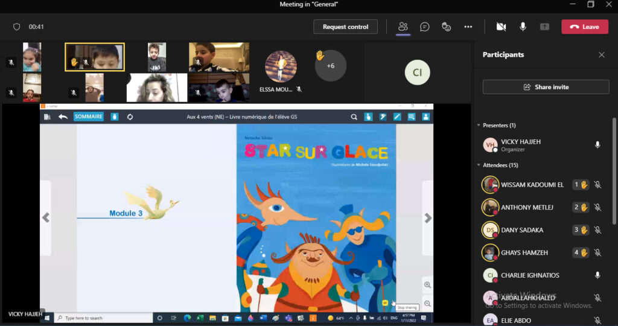
Task: Click the +6 more participants bubble
Action: 331,66
